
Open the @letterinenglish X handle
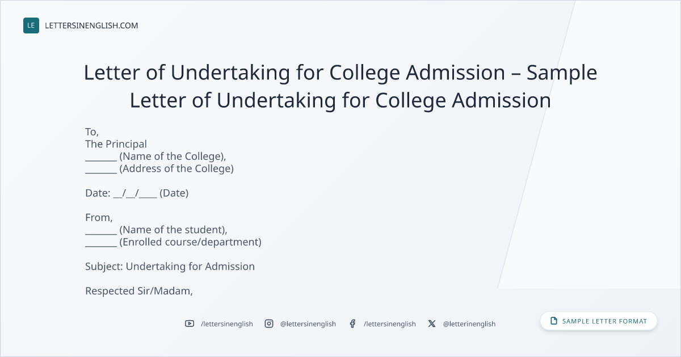coord(469,324)
